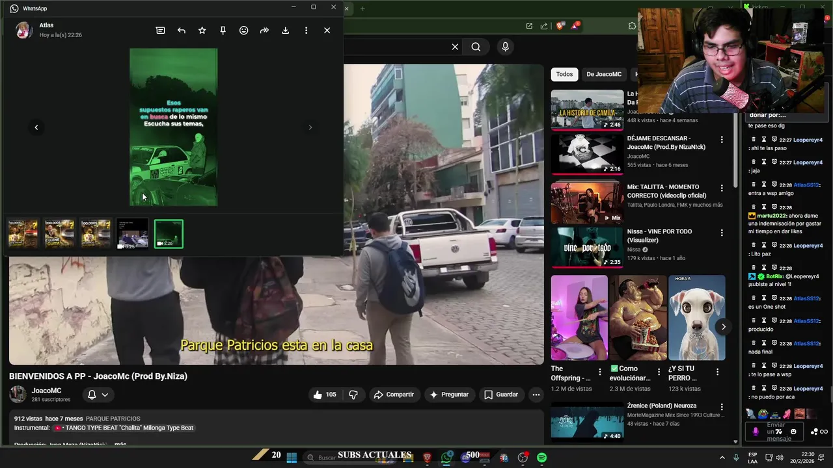Dislike the video with thumbs-down button
833x468 pixels.
point(353,395)
